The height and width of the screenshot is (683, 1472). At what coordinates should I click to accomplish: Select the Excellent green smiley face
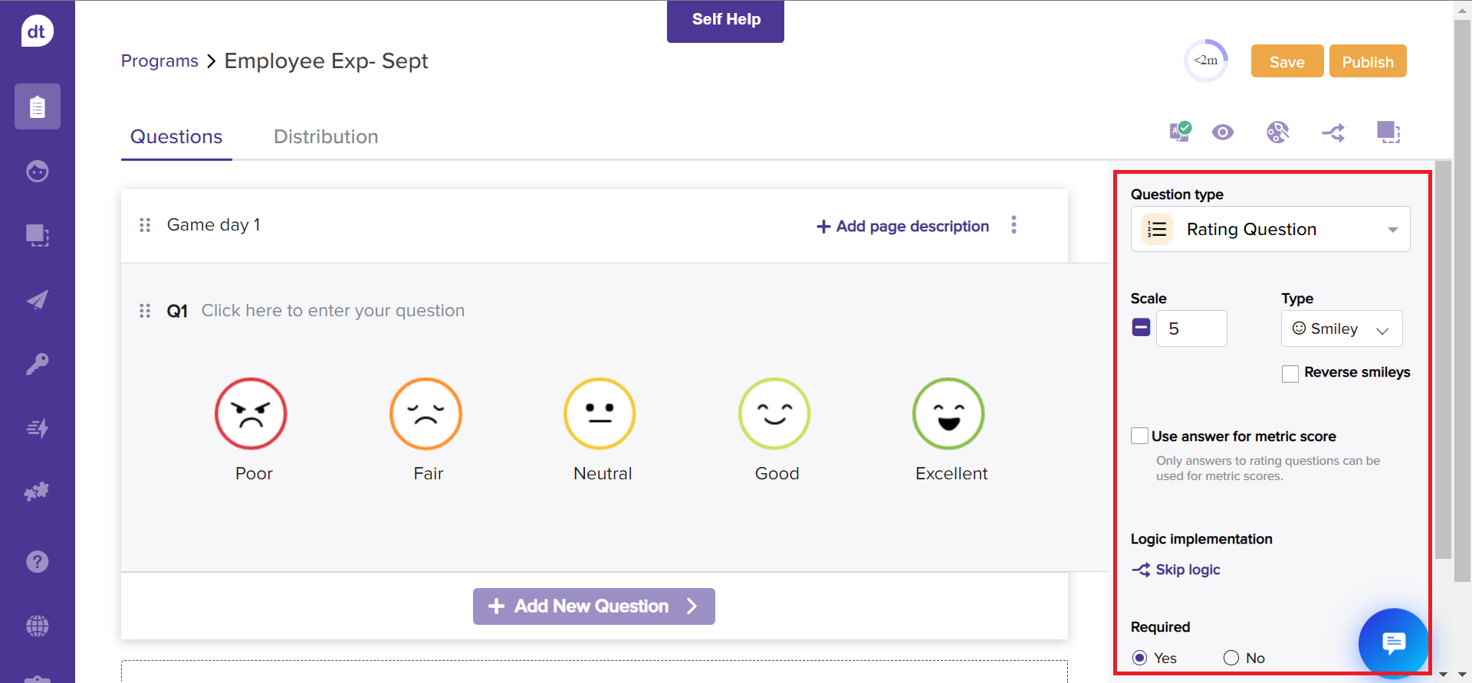coord(948,414)
